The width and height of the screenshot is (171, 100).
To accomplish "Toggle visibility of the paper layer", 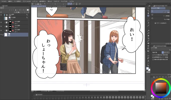I will pyautogui.click(x=1, y=35).
